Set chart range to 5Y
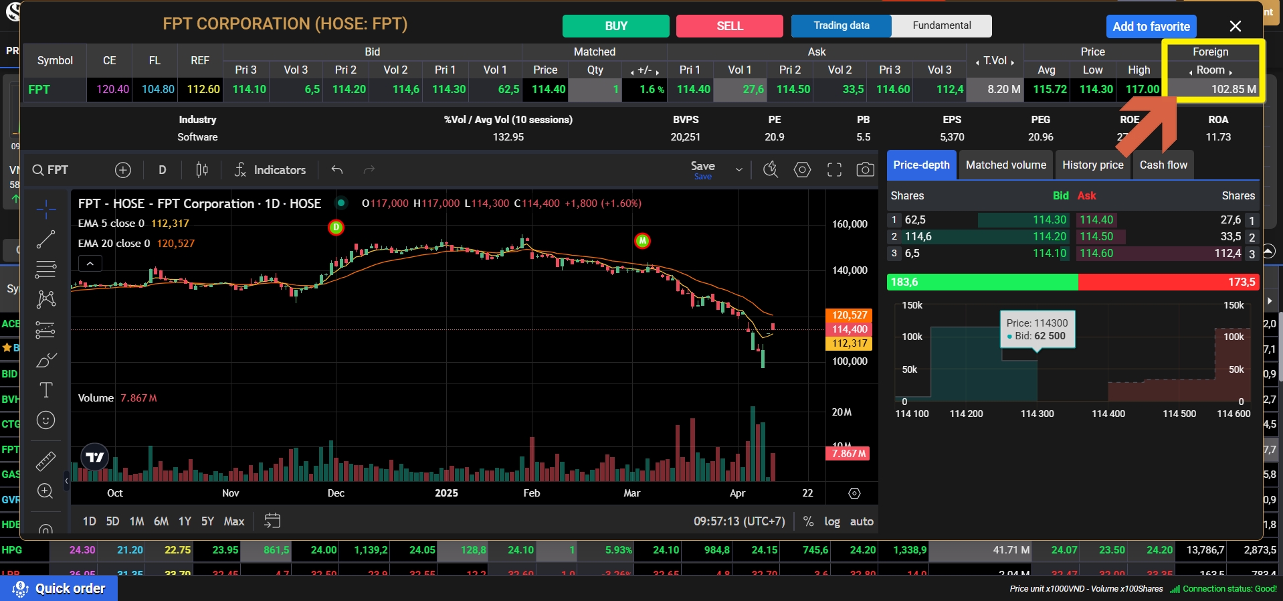 click(x=207, y=521)
